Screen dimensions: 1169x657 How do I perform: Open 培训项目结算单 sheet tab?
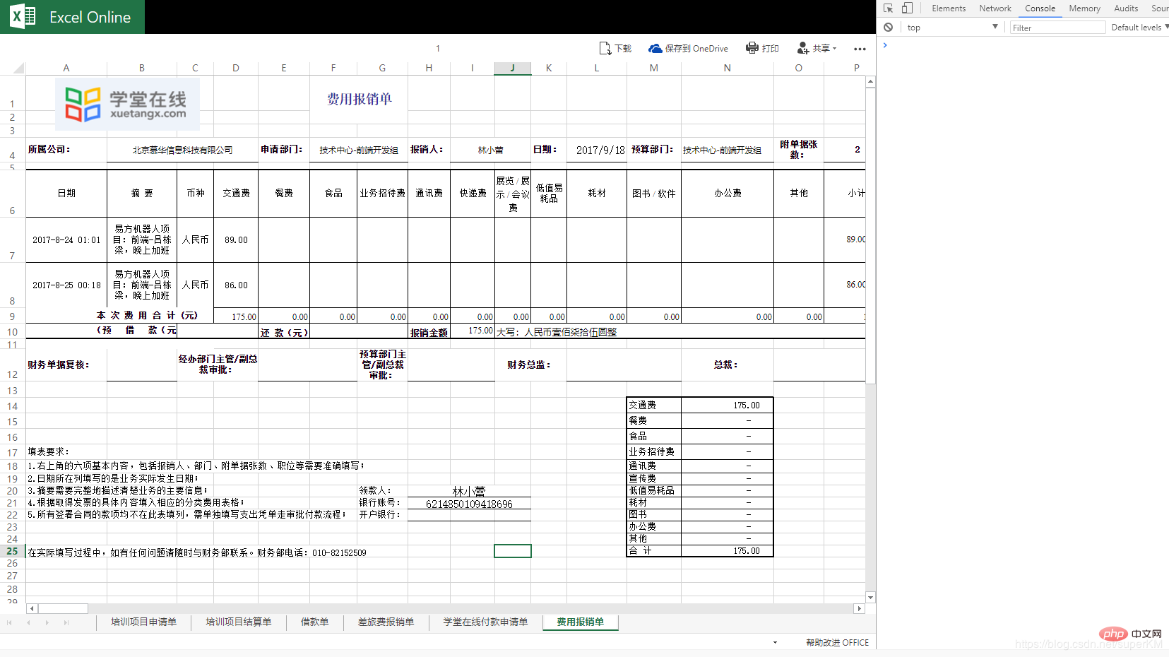(x=238, y=622)
